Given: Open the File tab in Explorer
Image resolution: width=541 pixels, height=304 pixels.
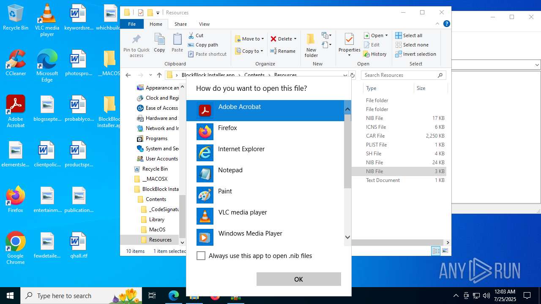Looking at the screenshot, I should click(x=132, y=24).
